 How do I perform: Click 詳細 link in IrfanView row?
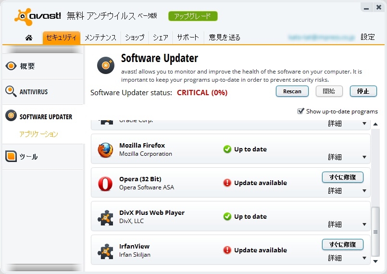coord(335,258)
